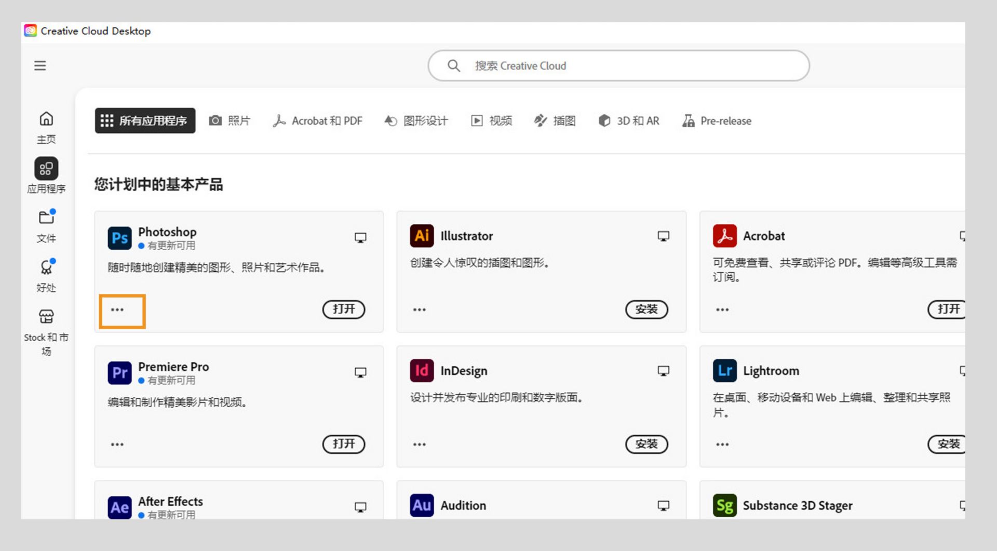Viewport: 997px width, 551px height.
Task: Click 打开 to launch Photoshop
Action: 344,309
